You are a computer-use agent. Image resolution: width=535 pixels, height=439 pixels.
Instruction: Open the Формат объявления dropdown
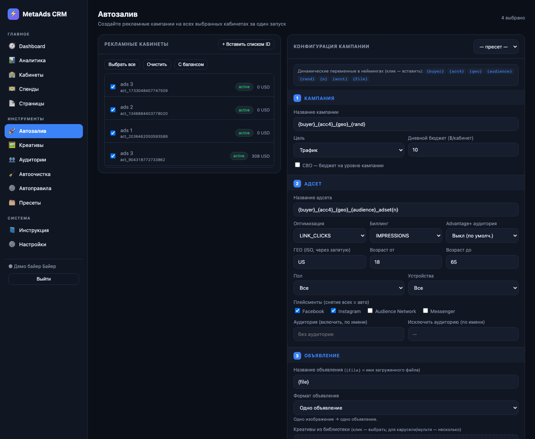pyautogui.click(x=406, y=408)
